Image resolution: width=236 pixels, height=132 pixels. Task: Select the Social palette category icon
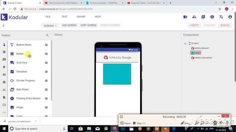tap(4, 89)
